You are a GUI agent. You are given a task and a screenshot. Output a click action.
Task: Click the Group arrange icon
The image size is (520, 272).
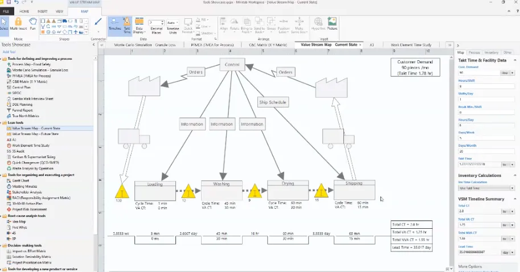click(x=271, y=24)
